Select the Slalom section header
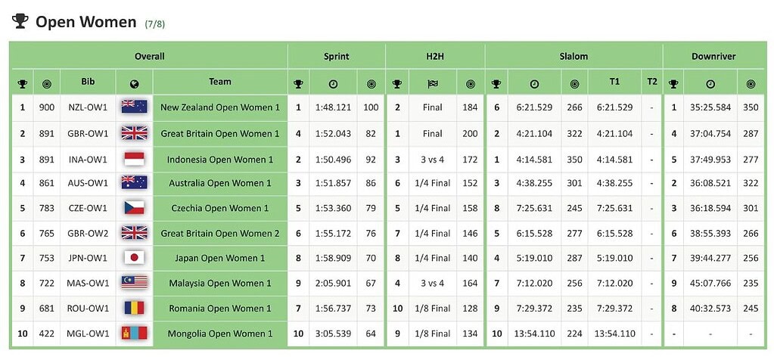Image resolution: width=774 pixels, height=357 pixels. [574, 57]
